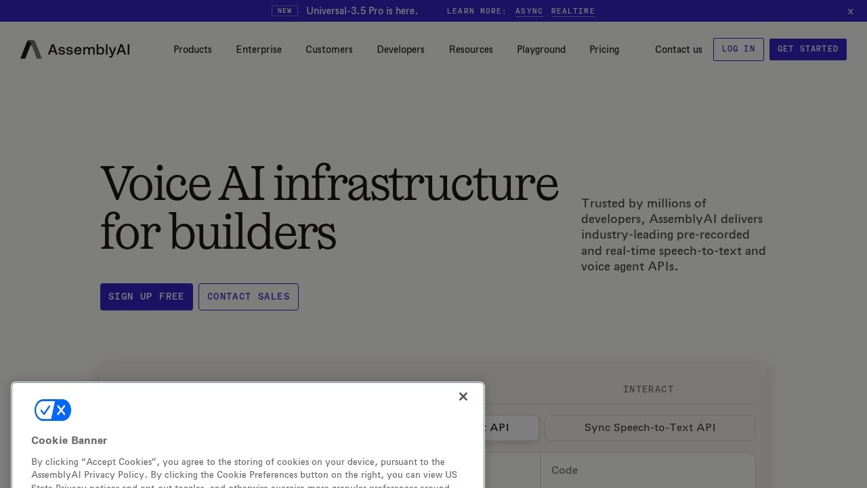Click the 'Universal-3.5 Pro is here.' text
The height and width of the screenshot is (488, 867).
coord(362,11)
